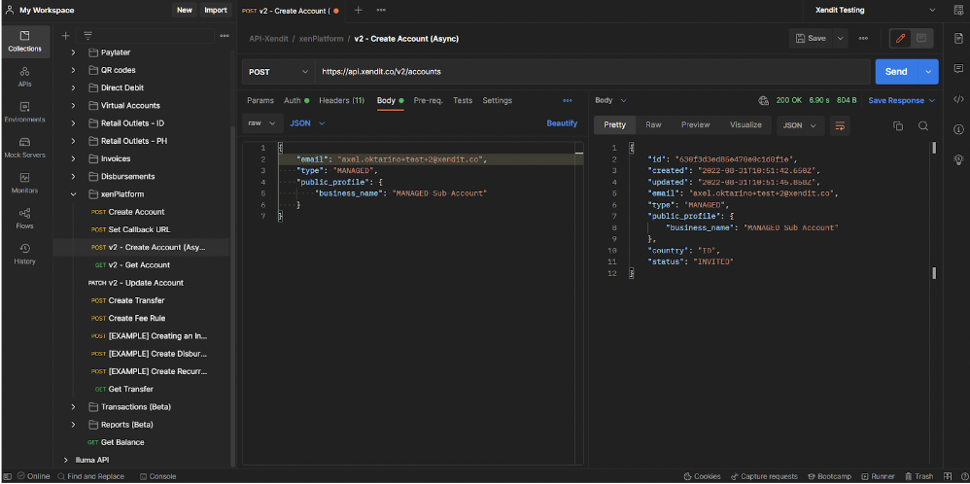Open the lightbulb icon in the right sidebar
970x484 pixels.
pyautogui.click(x=958, y=159)
